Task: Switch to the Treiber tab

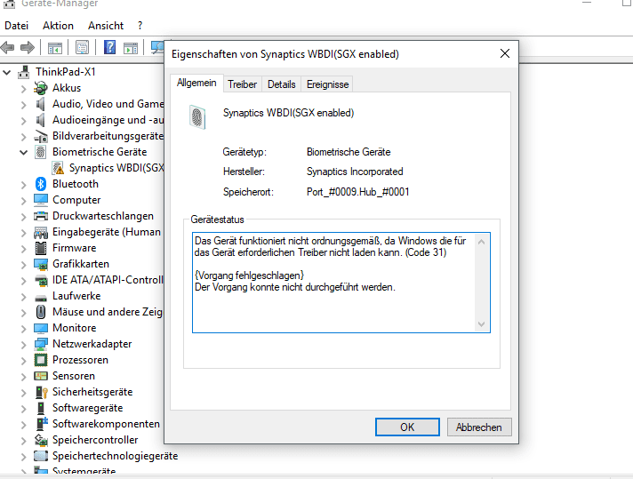Action: [x=242, y=84]
